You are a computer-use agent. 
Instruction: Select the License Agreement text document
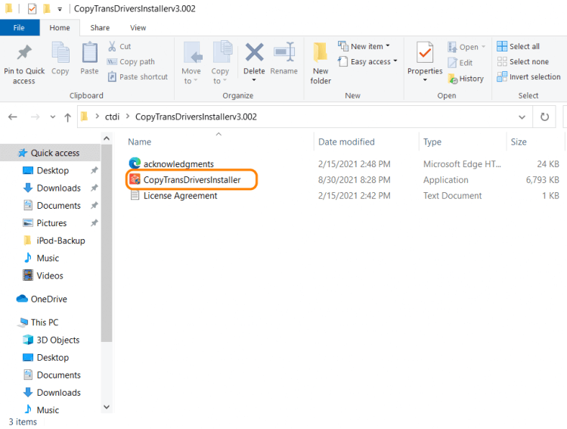pos(181,195)
